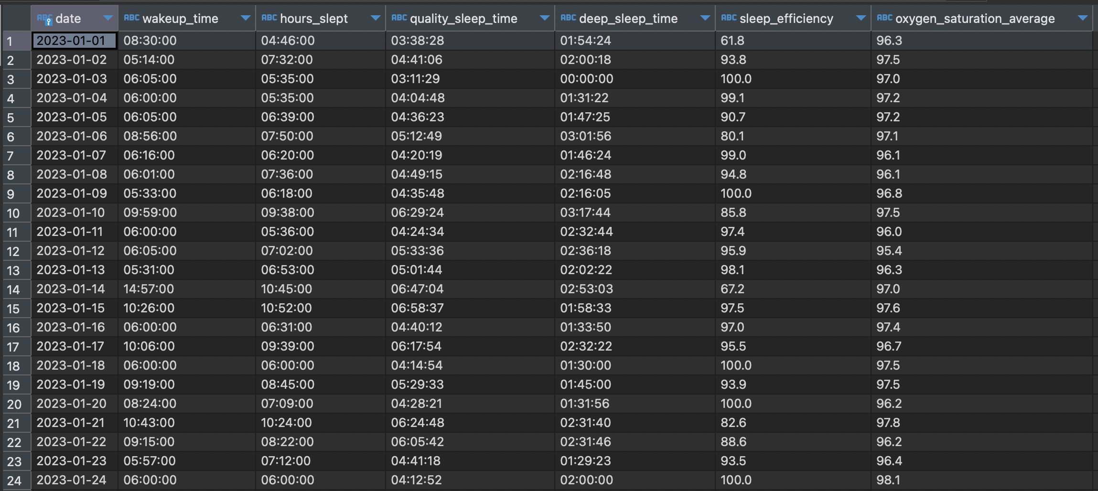The image size is (1098, 491).
Task: Select the oxygen saturation value 98.1
Action: 888,480
